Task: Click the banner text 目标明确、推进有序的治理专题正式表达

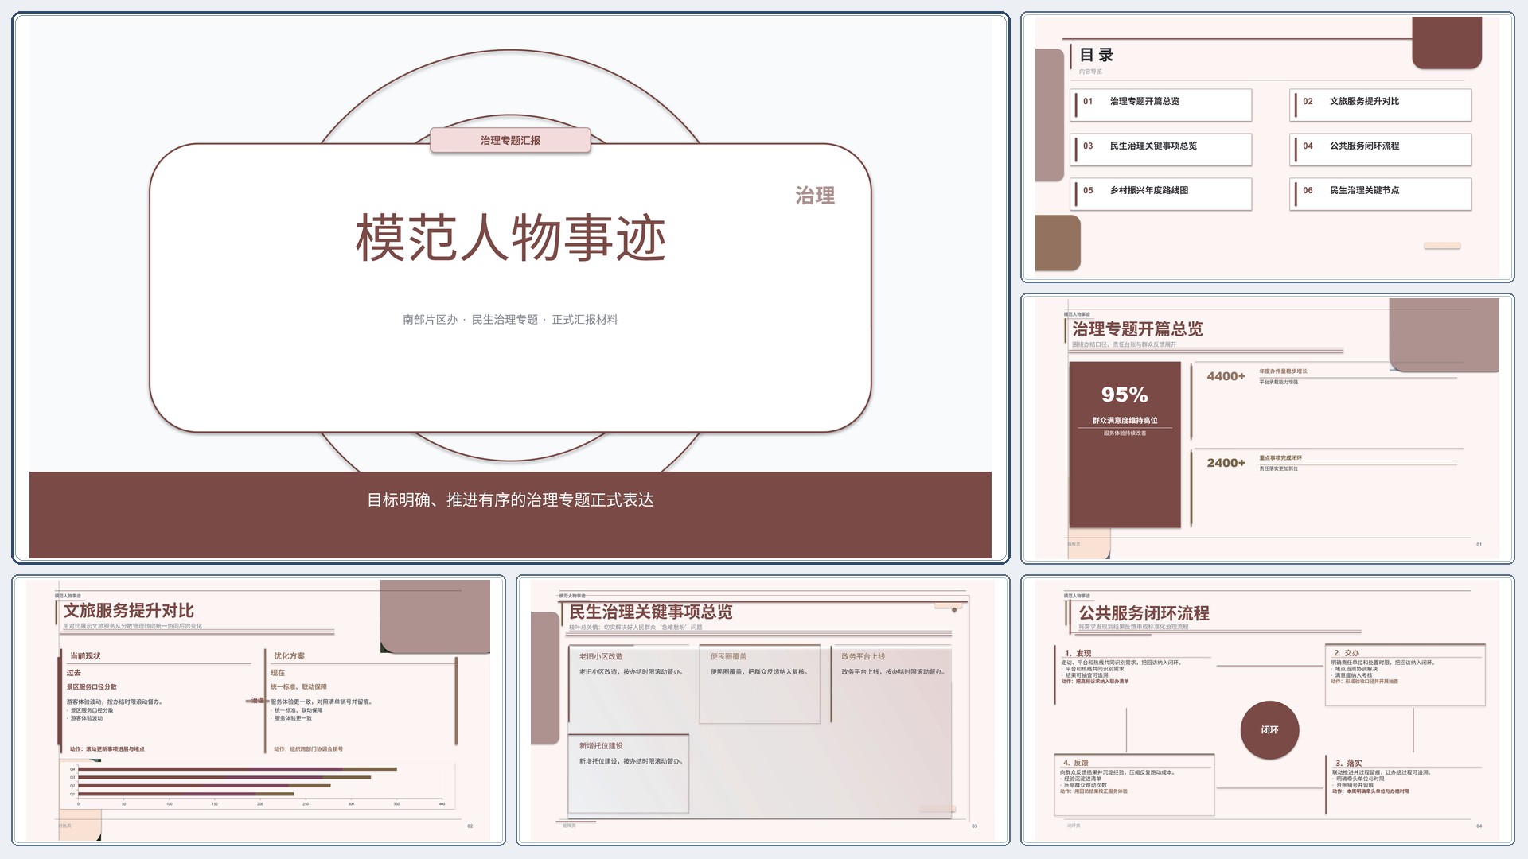Action: pos(510,500)
